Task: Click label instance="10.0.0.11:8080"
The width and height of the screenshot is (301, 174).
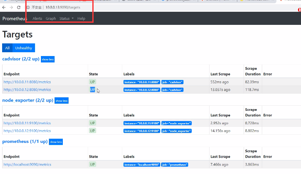Action: point(142,82)
